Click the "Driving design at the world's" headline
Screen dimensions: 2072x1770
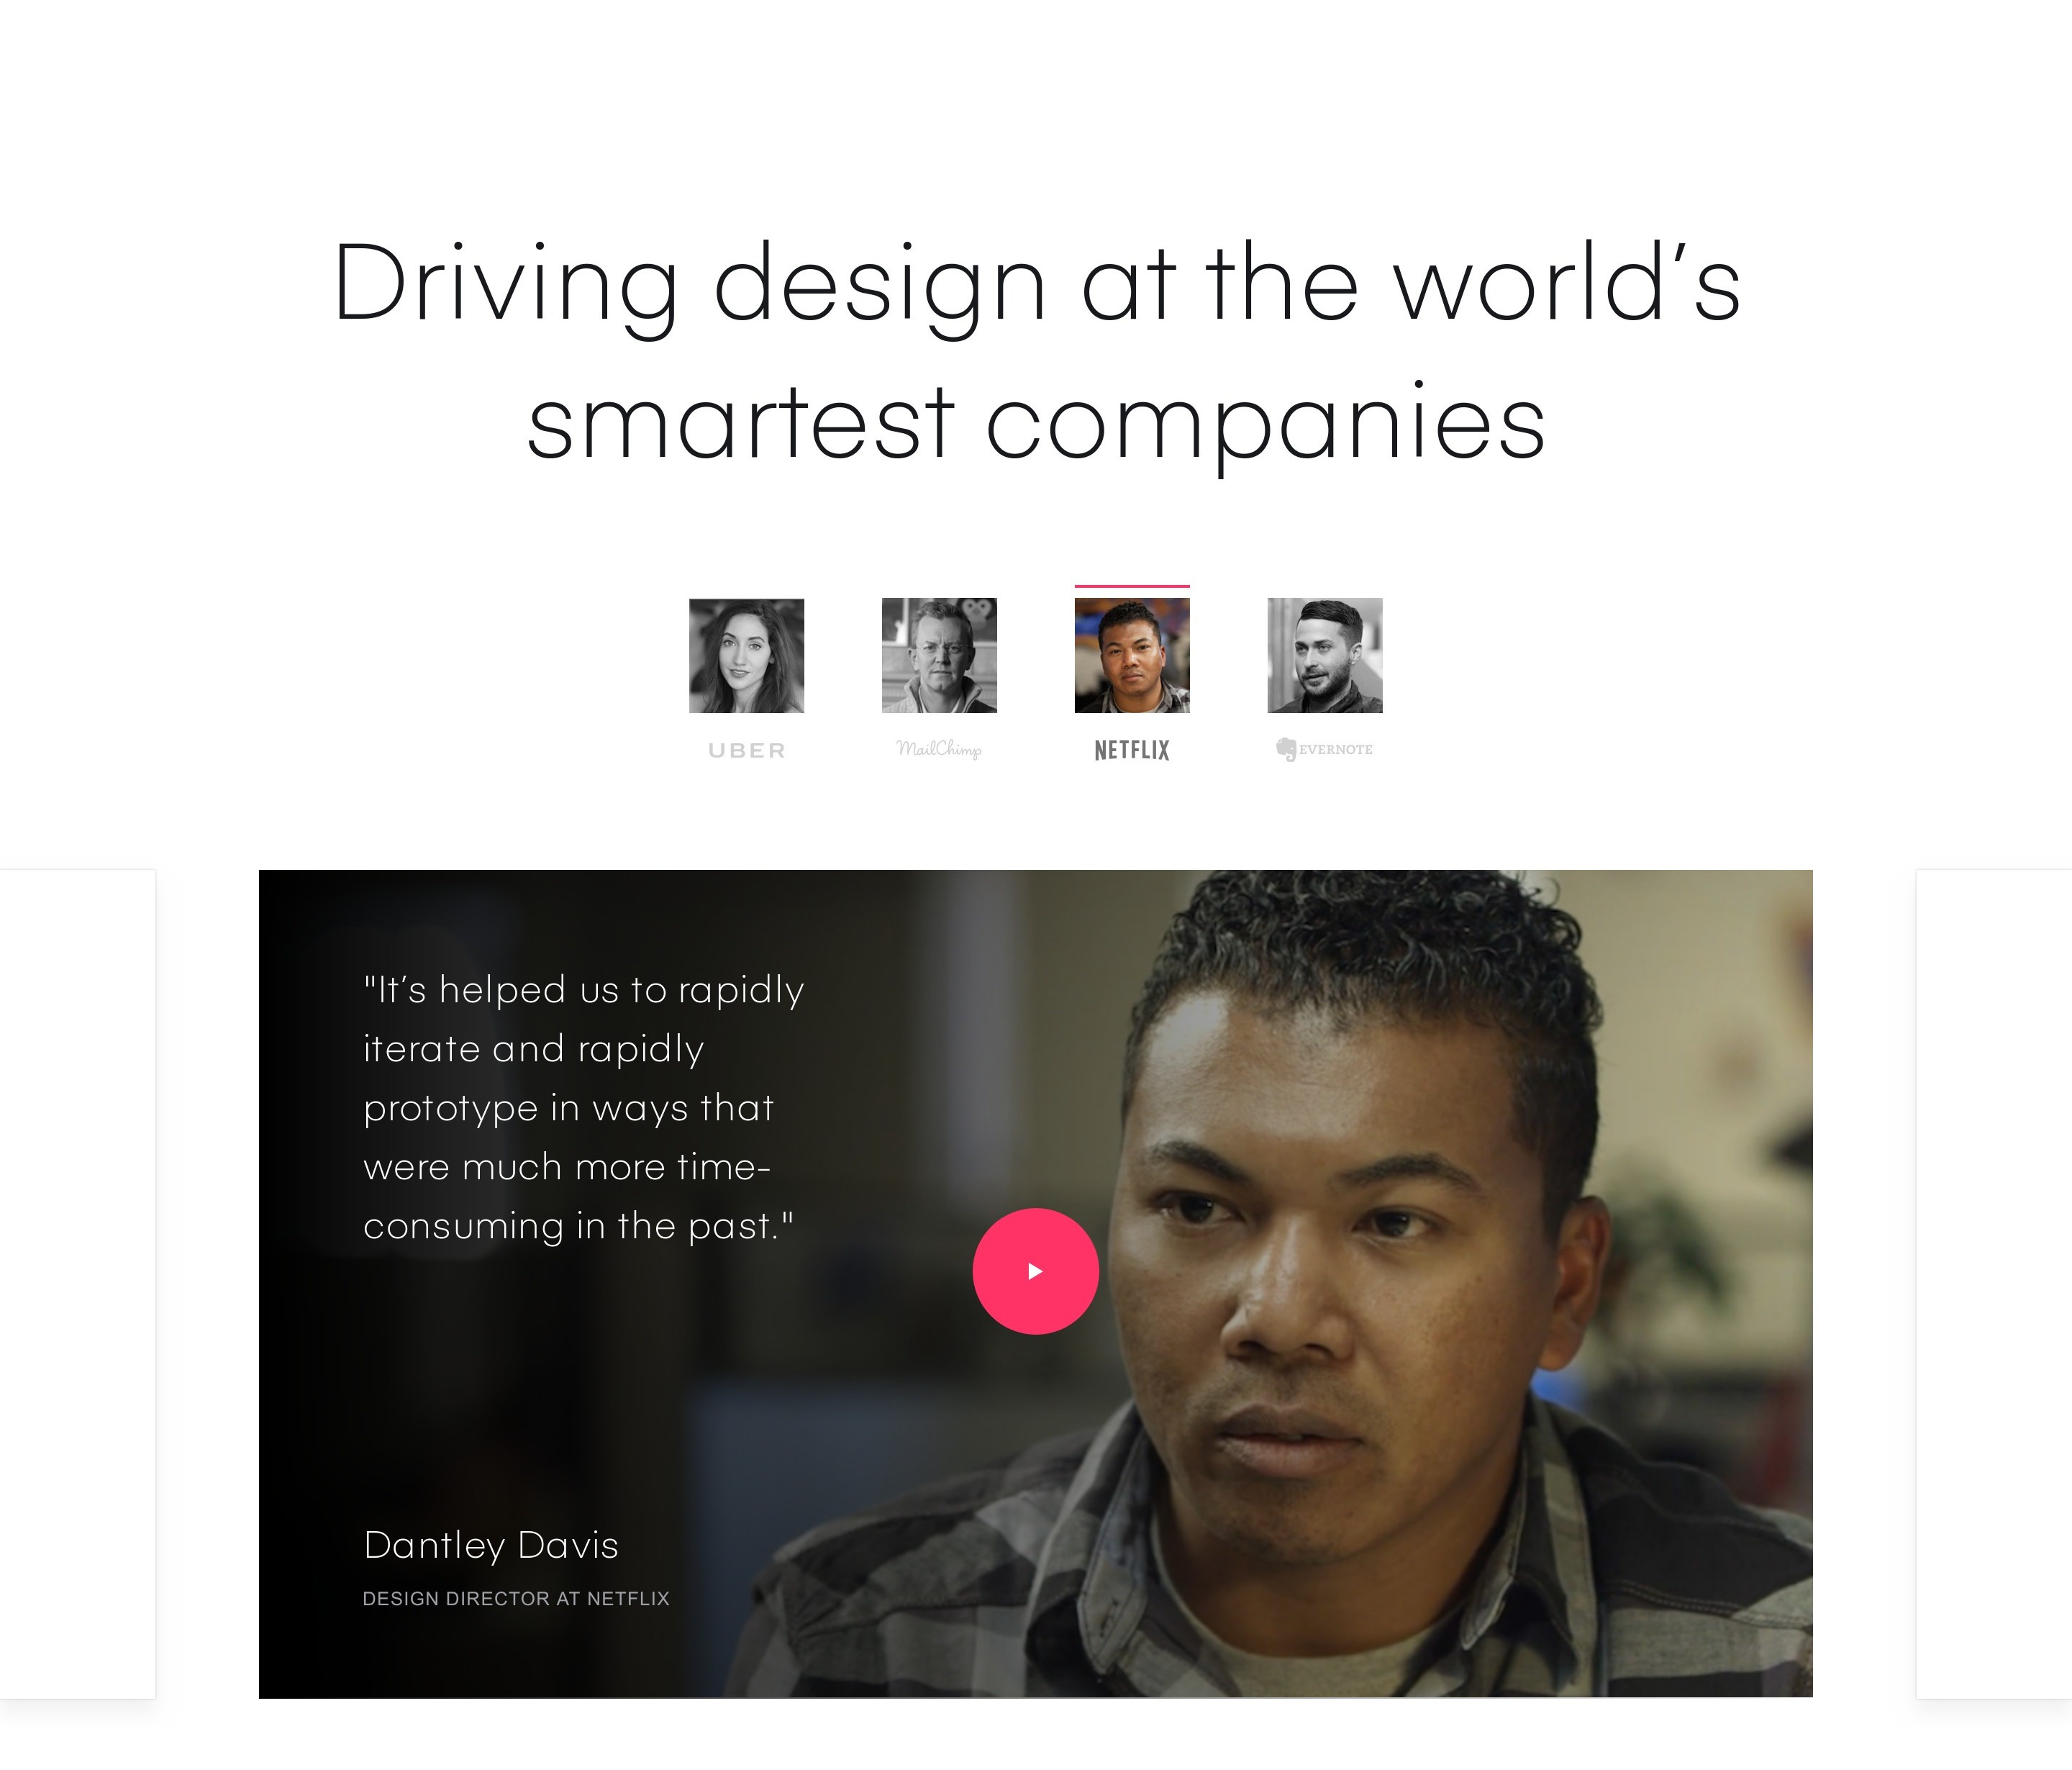1037,285
